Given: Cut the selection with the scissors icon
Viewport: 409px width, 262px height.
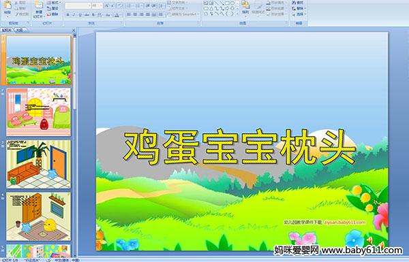Looking at the screenshot, I should coord(16,3).
